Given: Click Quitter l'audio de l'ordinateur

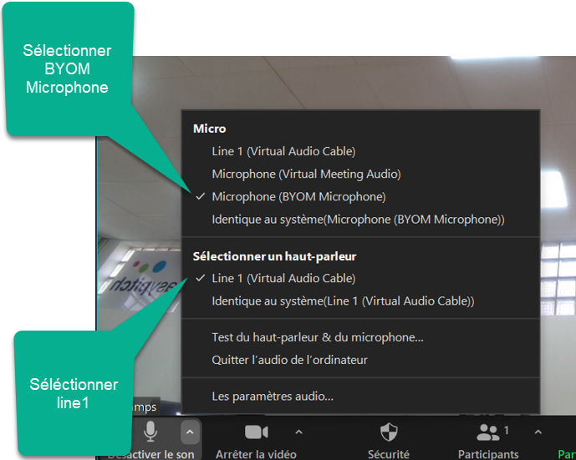Looking at the screenshot, I should tap(289, 360).
